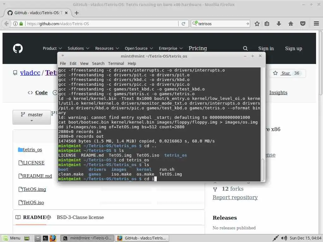Open the vladcc owner link

tap(30, 73)
